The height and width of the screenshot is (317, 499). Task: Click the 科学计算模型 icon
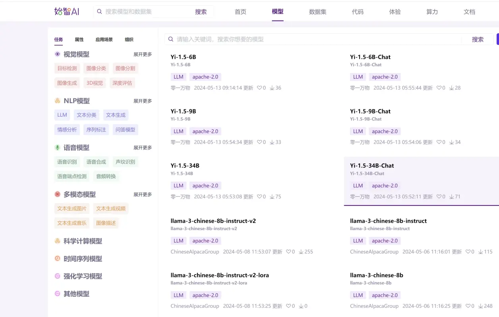click(58, 241)
